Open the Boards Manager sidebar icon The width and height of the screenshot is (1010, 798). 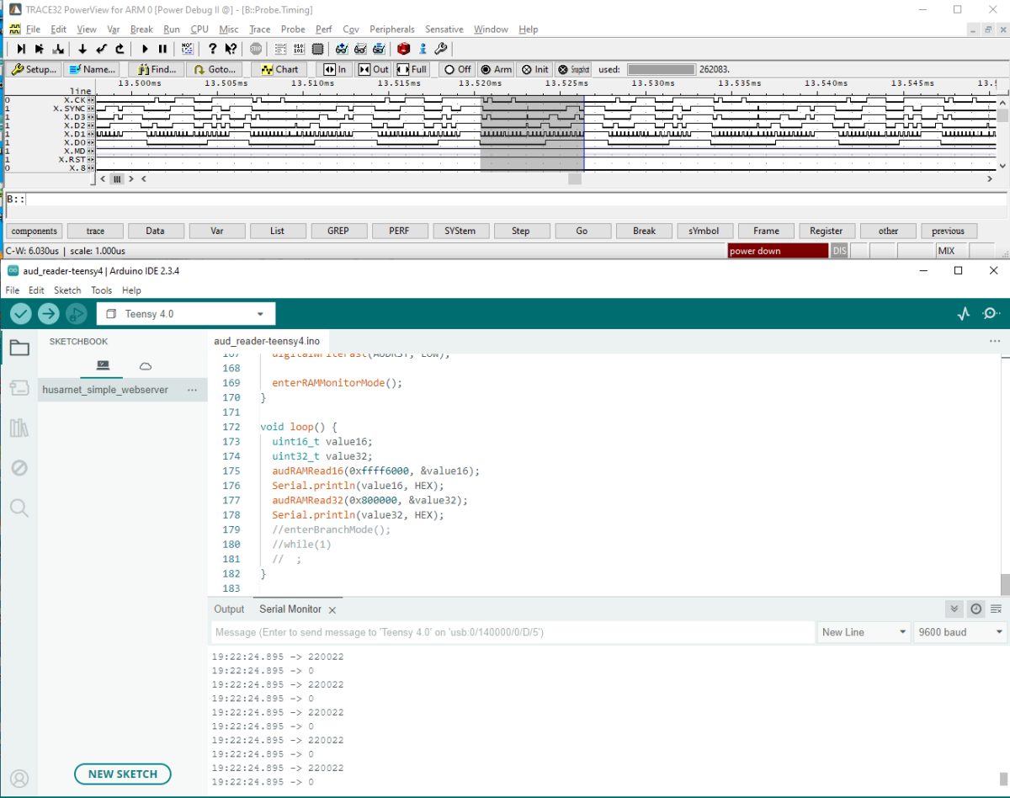pyautogui.click(x=19, y=387)
